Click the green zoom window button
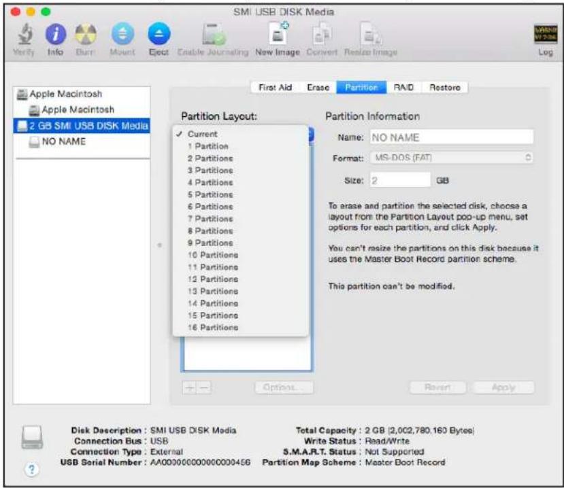 pyautogui.click(x=46, y=12)
